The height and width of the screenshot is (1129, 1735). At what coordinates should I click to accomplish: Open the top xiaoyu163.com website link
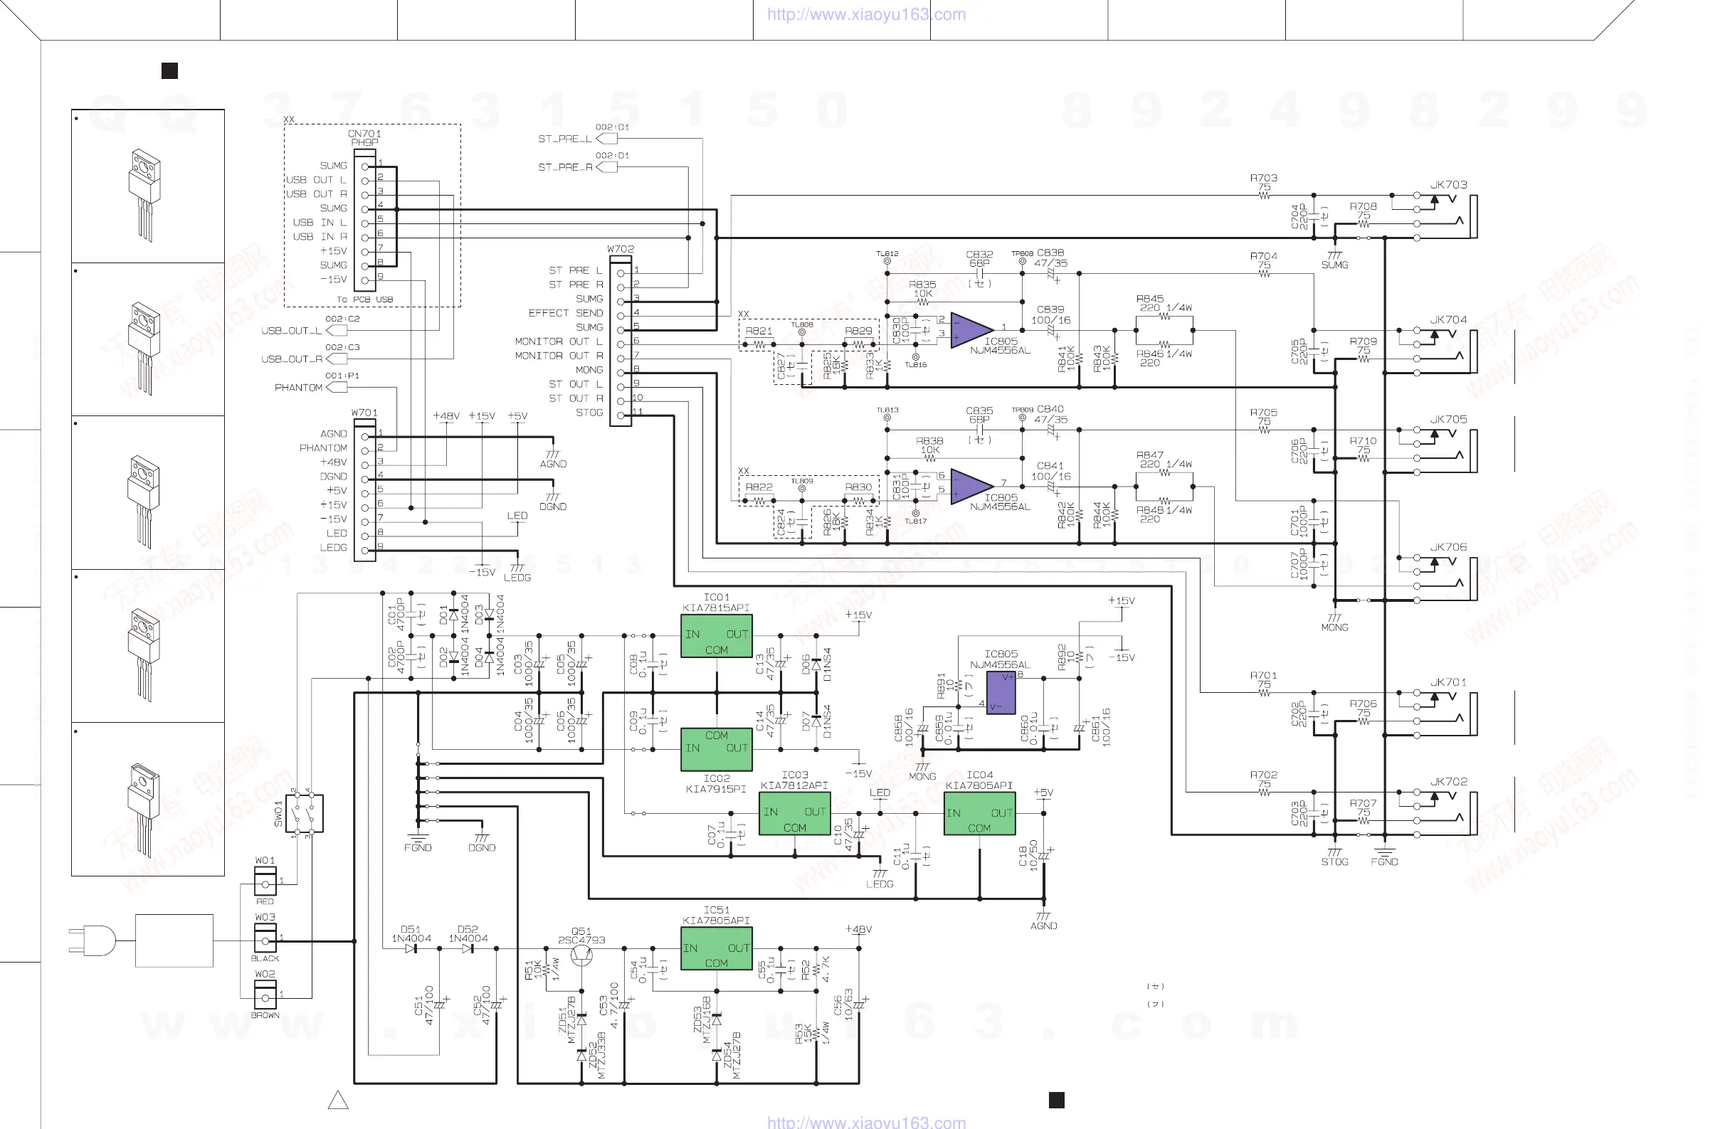[866, 14]
